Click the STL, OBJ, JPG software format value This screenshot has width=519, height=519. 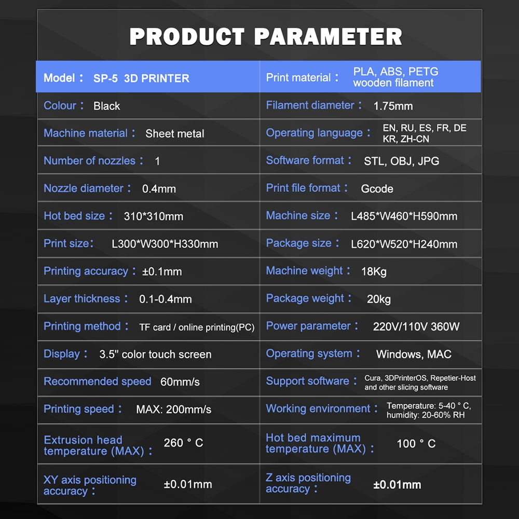401,161
